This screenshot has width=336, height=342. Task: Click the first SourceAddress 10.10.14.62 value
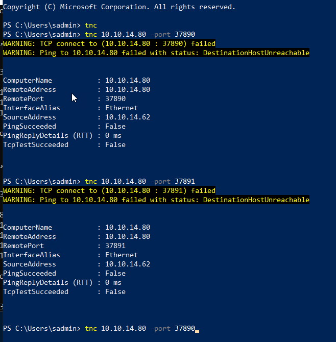(x=128, y=117)
